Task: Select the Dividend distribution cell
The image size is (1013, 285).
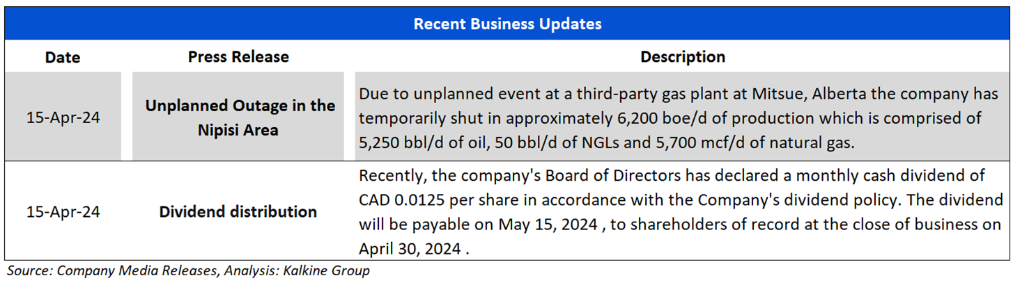Action: [x=238, y=211]
